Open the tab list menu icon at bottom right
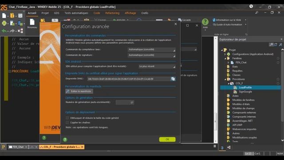284x160 pixels. 215,146
